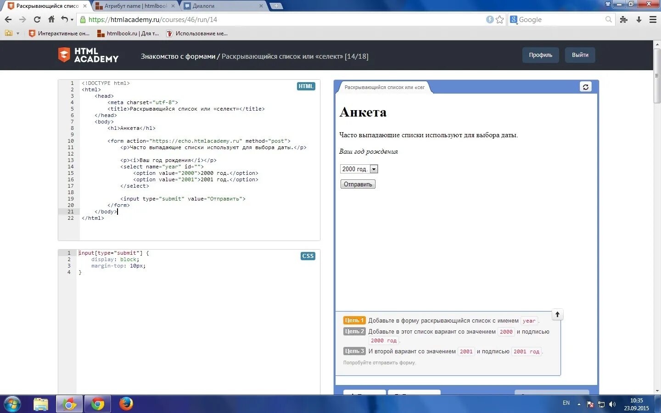Open the extensions puzzle-piece icon
The width and height of the screenshot is (661, 413).
(x=623, y=19)
